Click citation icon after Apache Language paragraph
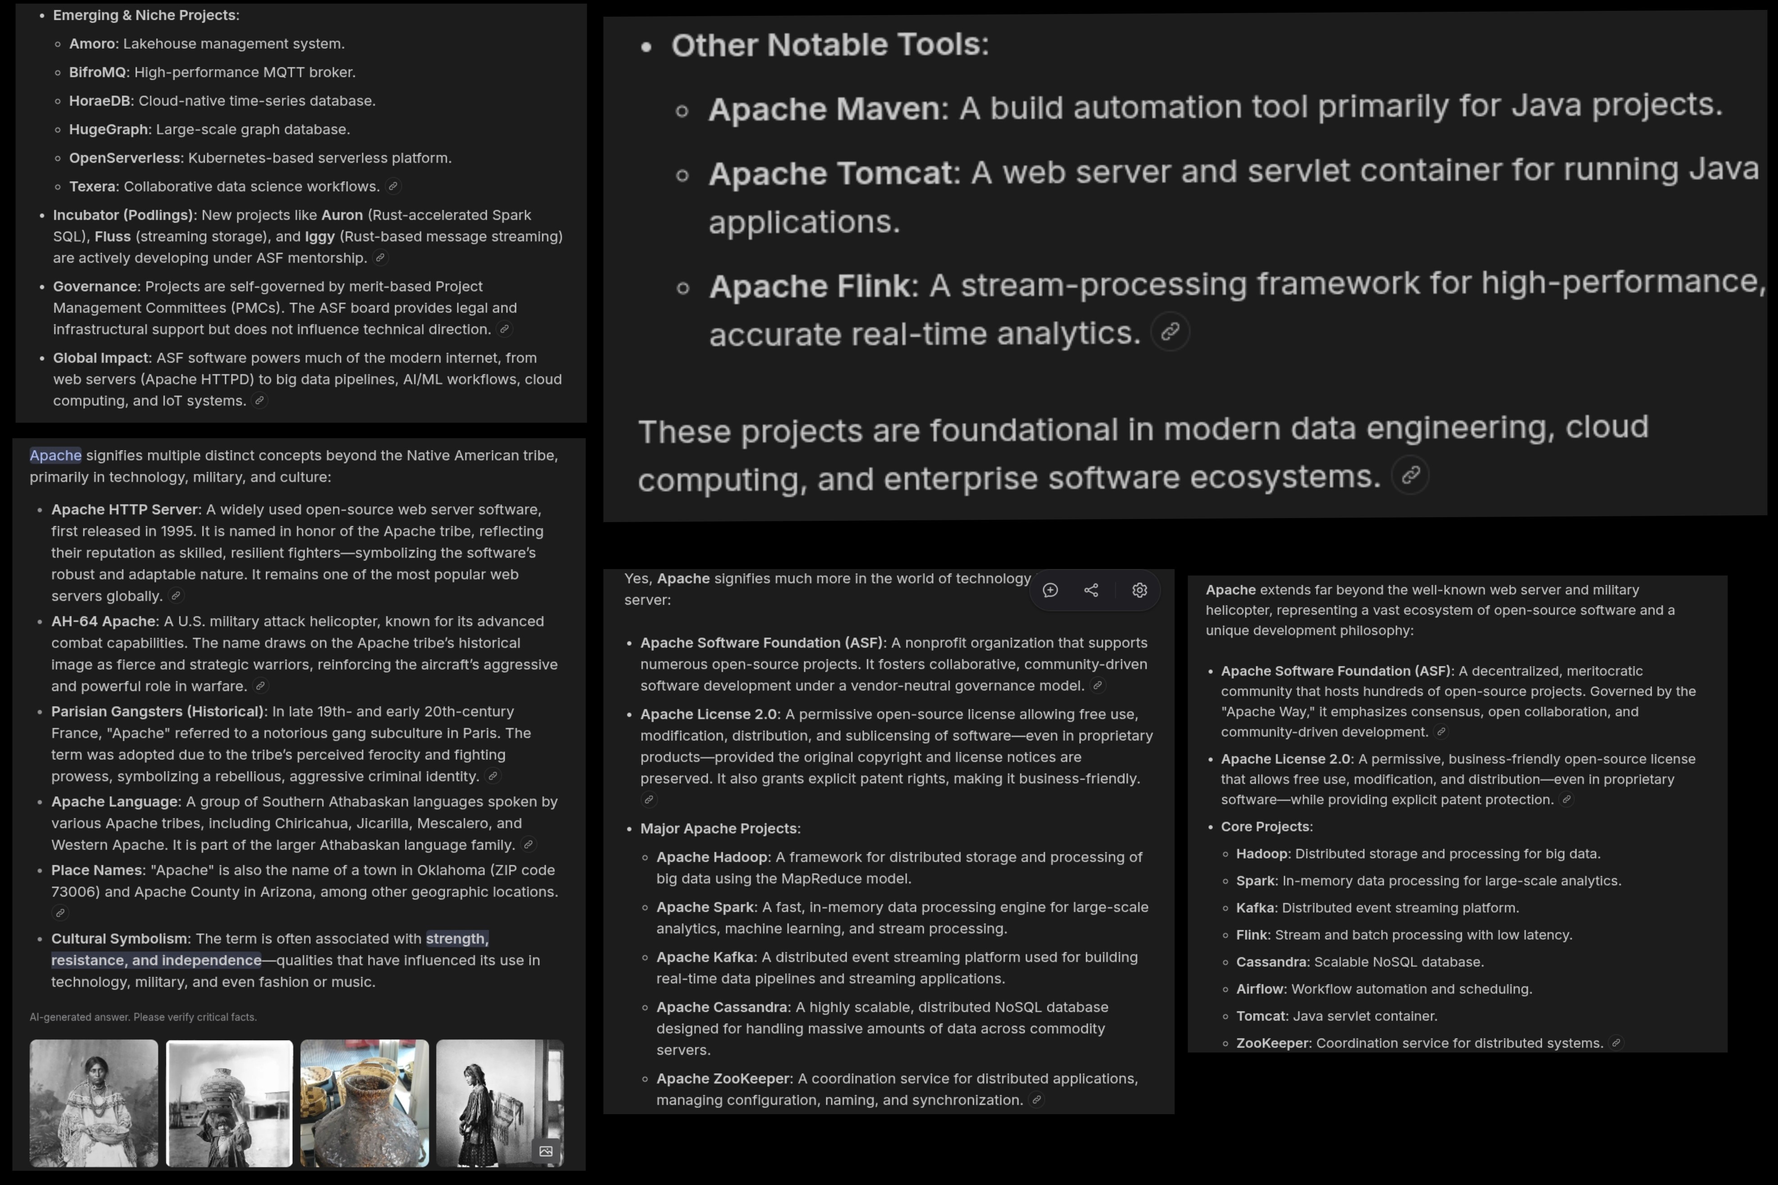Screen dimensions: 1778x1185 coord(529,845)
